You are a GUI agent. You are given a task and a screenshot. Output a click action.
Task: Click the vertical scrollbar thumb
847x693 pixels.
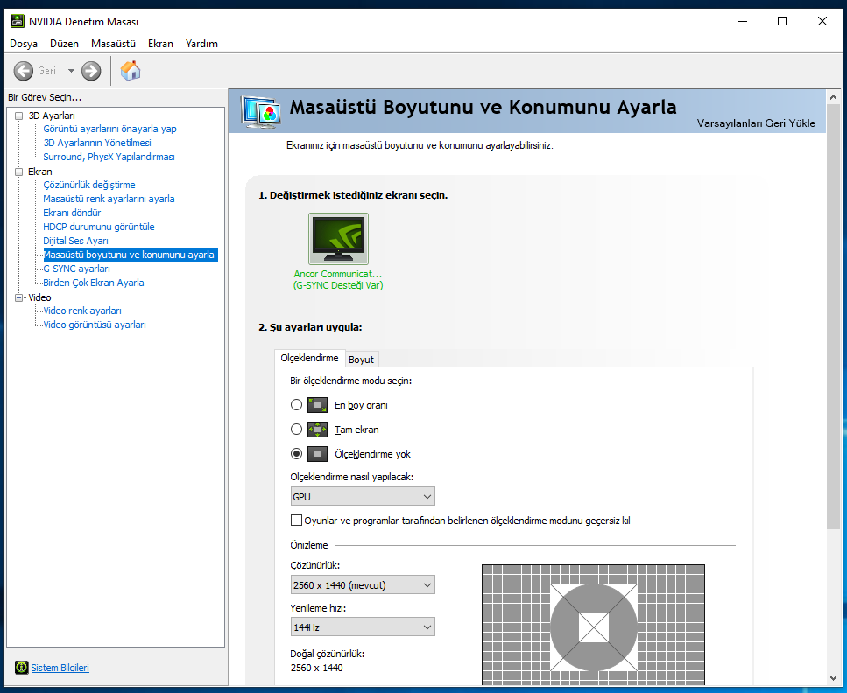pyautogui.click(x=833, y=317)
